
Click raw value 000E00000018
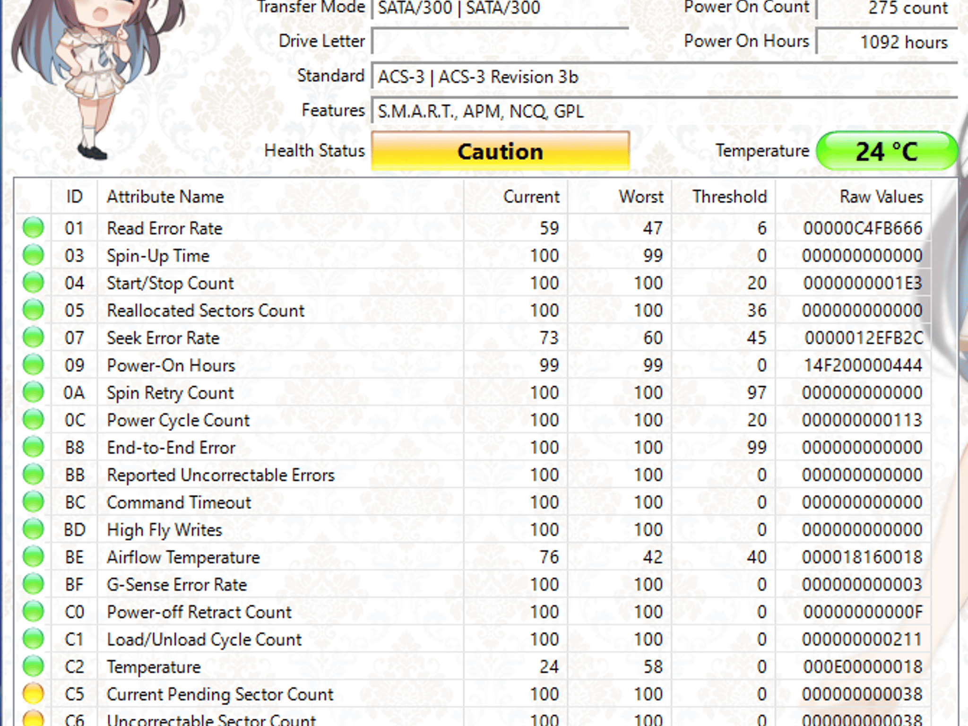tap(863, 667)
